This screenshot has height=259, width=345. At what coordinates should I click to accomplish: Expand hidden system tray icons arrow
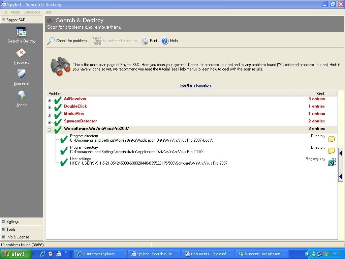307,254
